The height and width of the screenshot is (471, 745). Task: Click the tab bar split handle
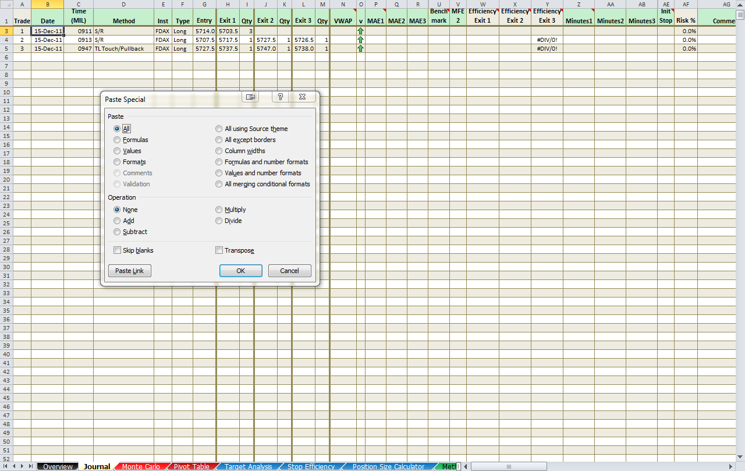click(x=459, y=466)
